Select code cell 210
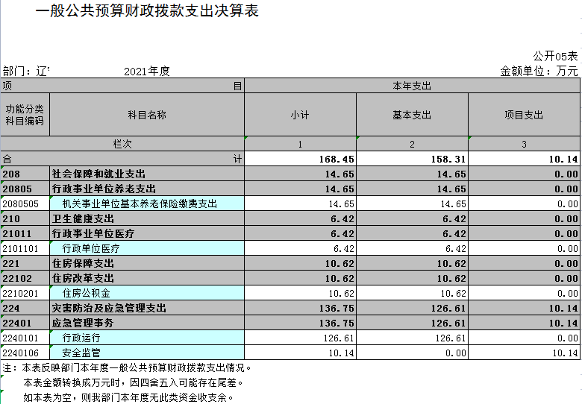 [x=25, y=218]
